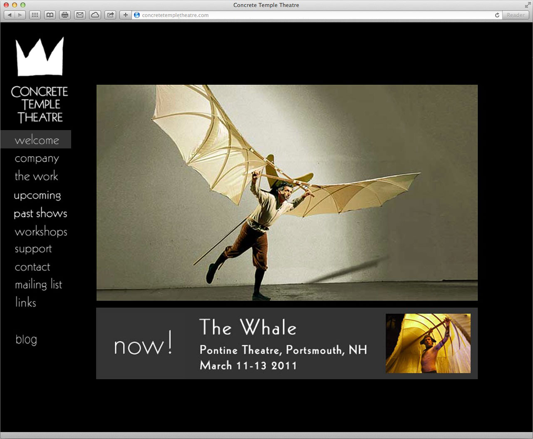Open the company page in sidebar

click(x=37, y=158)
